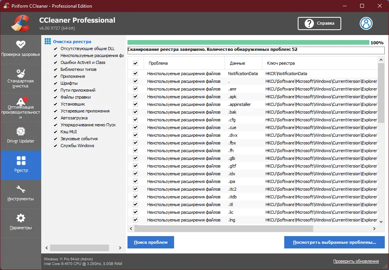Viewport: 389px width, 270px height.
Task: Click the Поиск проблем button
Action: click(x=151, y=242)
